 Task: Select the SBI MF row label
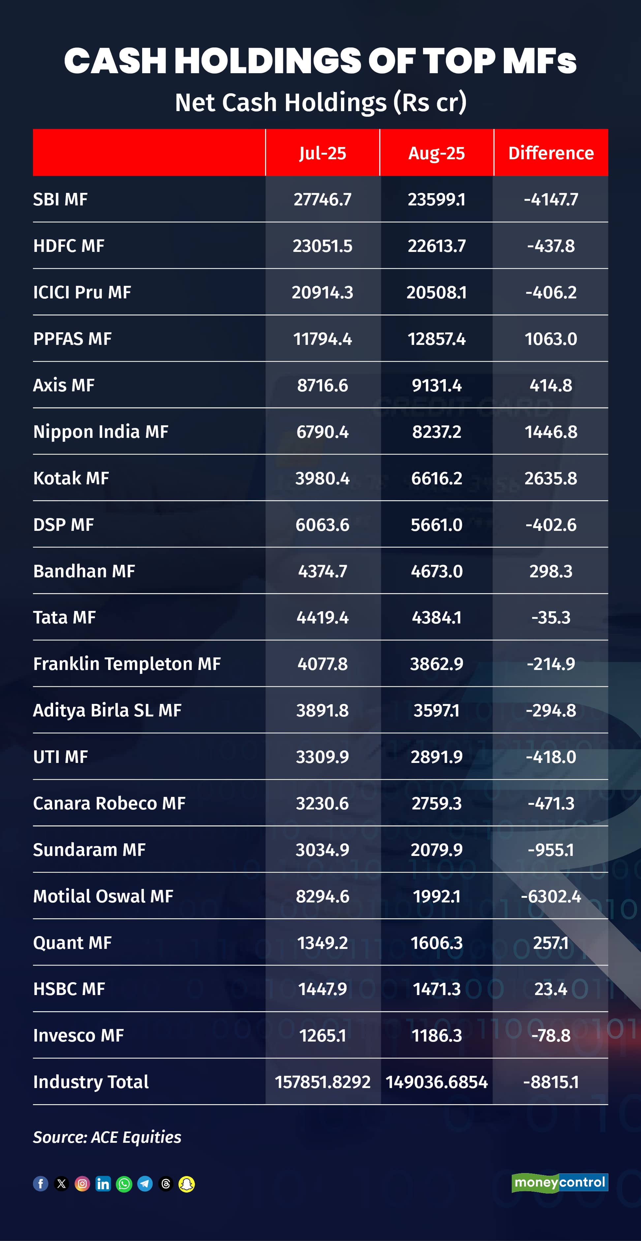coord(60,199)
